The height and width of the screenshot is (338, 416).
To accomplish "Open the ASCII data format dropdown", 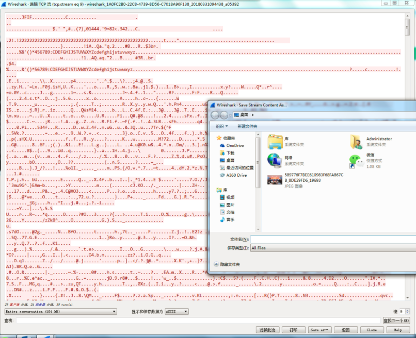I will click(177, 312).
